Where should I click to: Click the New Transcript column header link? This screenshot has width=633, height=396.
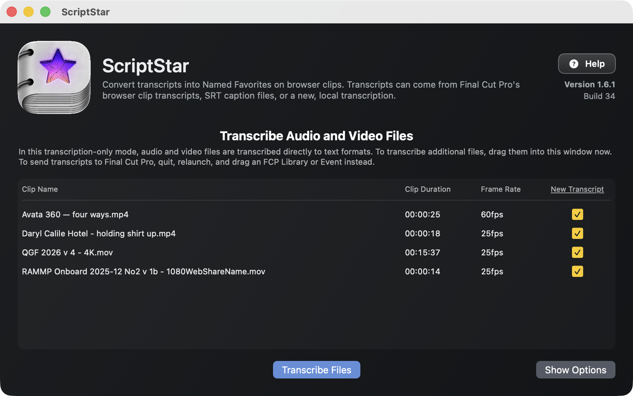577,189
